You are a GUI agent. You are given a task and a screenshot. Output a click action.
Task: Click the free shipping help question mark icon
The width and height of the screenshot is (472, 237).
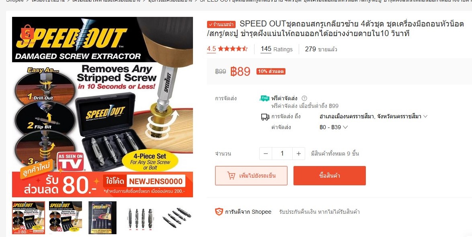(x=304, y=98)
